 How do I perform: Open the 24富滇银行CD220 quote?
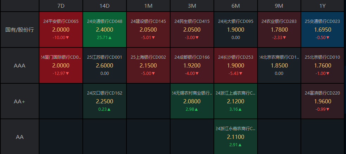[x=322, y=101]
